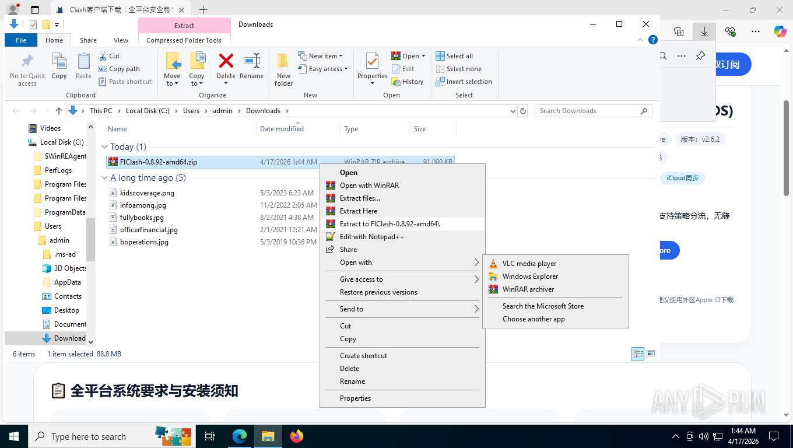The image size is (793, 448).
Task: Open Firefox from the taskbar
Action: click(297, 436)
